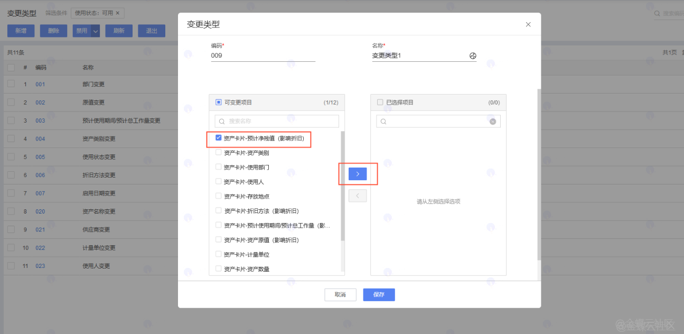
Task: Open code link 022 in the background list
Action: click(40, 248)
